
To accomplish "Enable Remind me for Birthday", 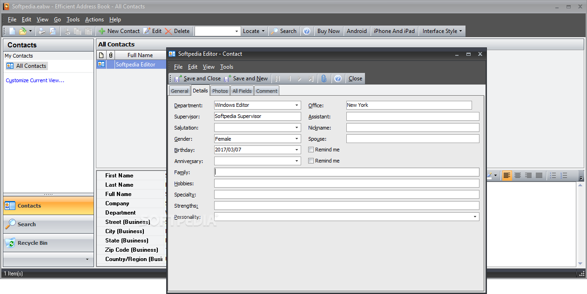I will (x=311, y=150).
